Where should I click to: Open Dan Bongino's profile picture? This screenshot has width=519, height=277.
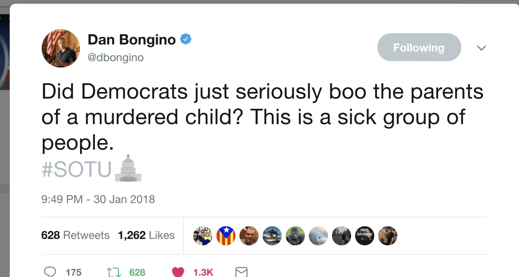pyautogui.click(x=60, y=48)
